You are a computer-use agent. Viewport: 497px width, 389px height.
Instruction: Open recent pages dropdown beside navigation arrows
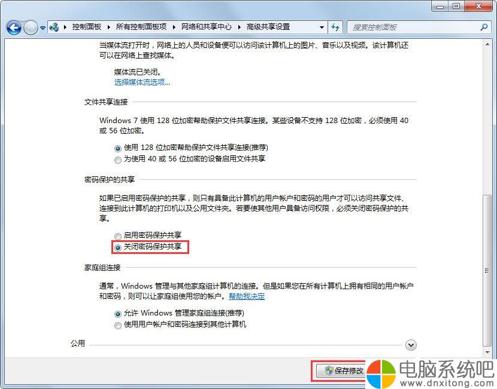43,28
